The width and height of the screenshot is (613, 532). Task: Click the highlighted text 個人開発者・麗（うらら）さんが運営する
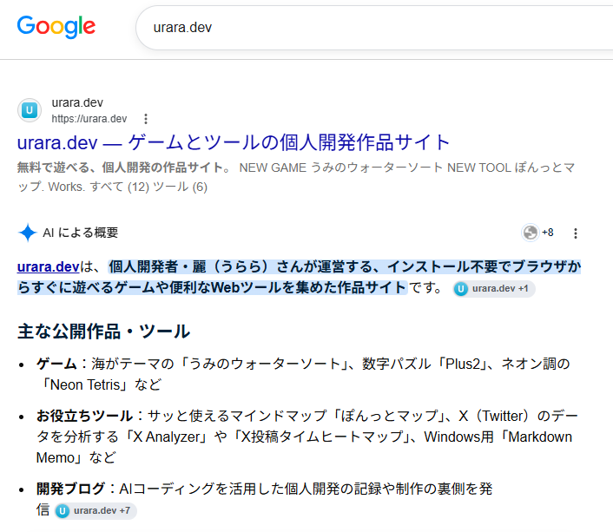point(242,267)
